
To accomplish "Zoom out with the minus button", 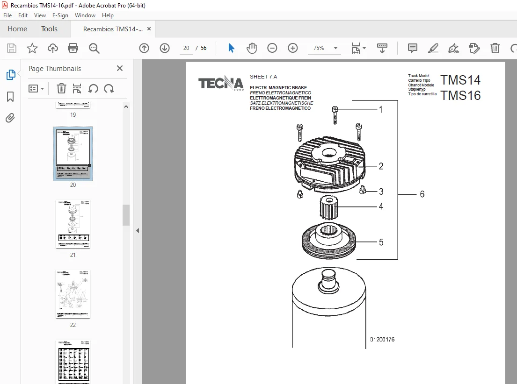I will [x=272, y=48].
